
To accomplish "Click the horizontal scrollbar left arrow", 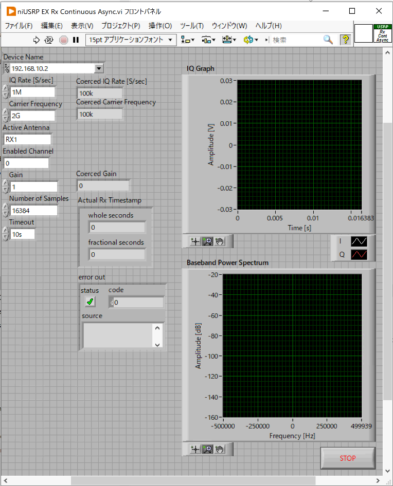I will 5,481.
